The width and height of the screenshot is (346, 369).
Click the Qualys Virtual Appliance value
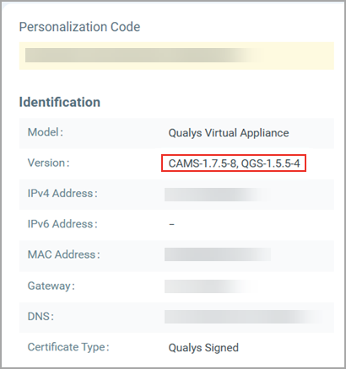(x=229, y=133)
